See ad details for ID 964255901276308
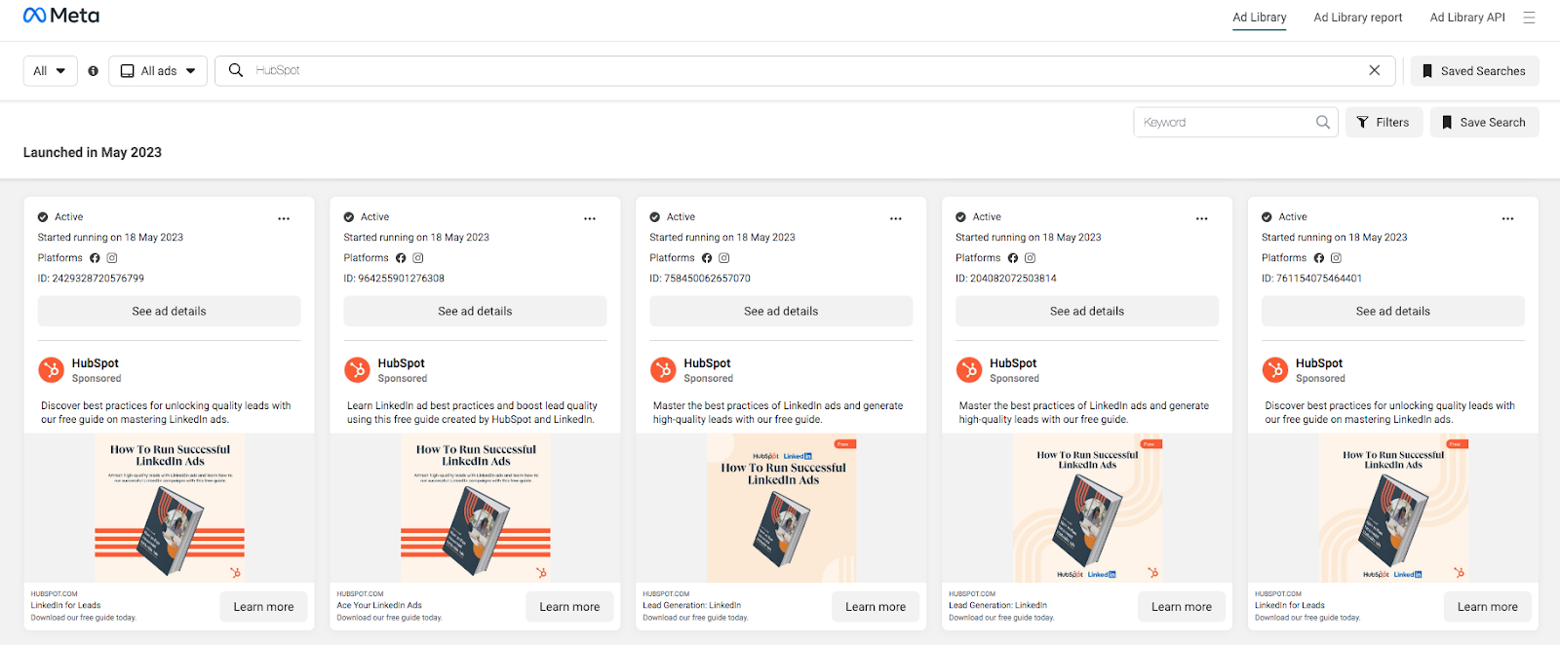Viewport: 1560px width, 645px height. pyautogui.click(x=476, y=311)
